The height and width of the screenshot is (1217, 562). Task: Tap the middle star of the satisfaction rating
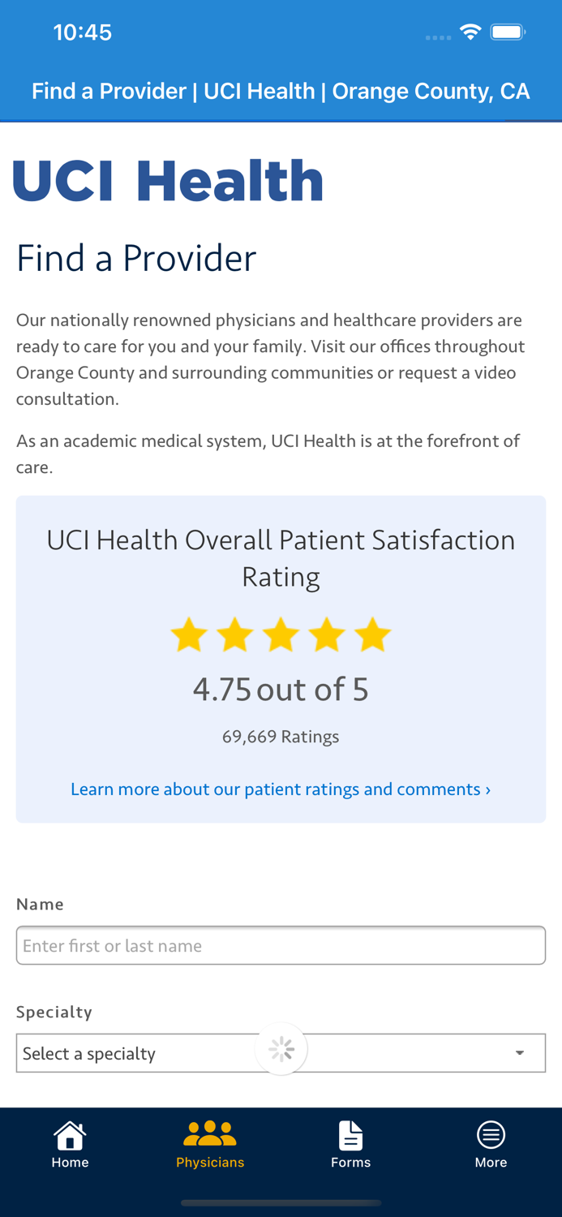[x=281, y=634]
